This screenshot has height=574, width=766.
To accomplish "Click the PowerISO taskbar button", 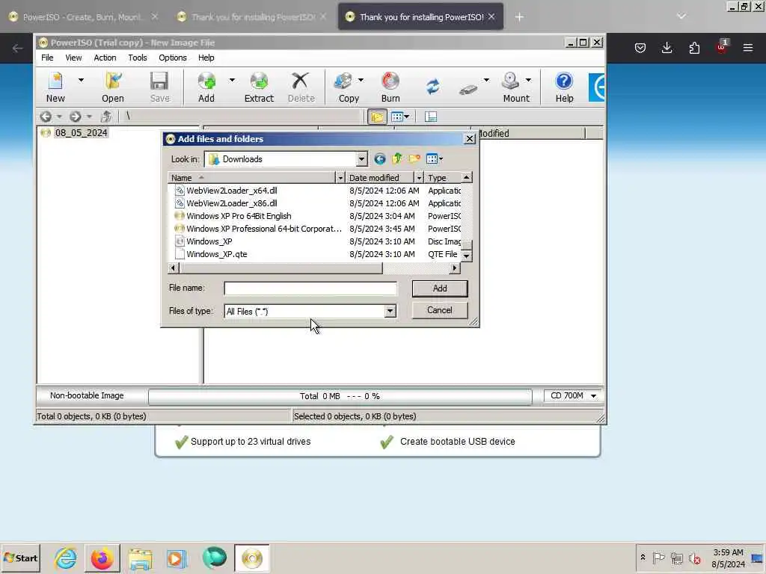I will click(252, 558).
